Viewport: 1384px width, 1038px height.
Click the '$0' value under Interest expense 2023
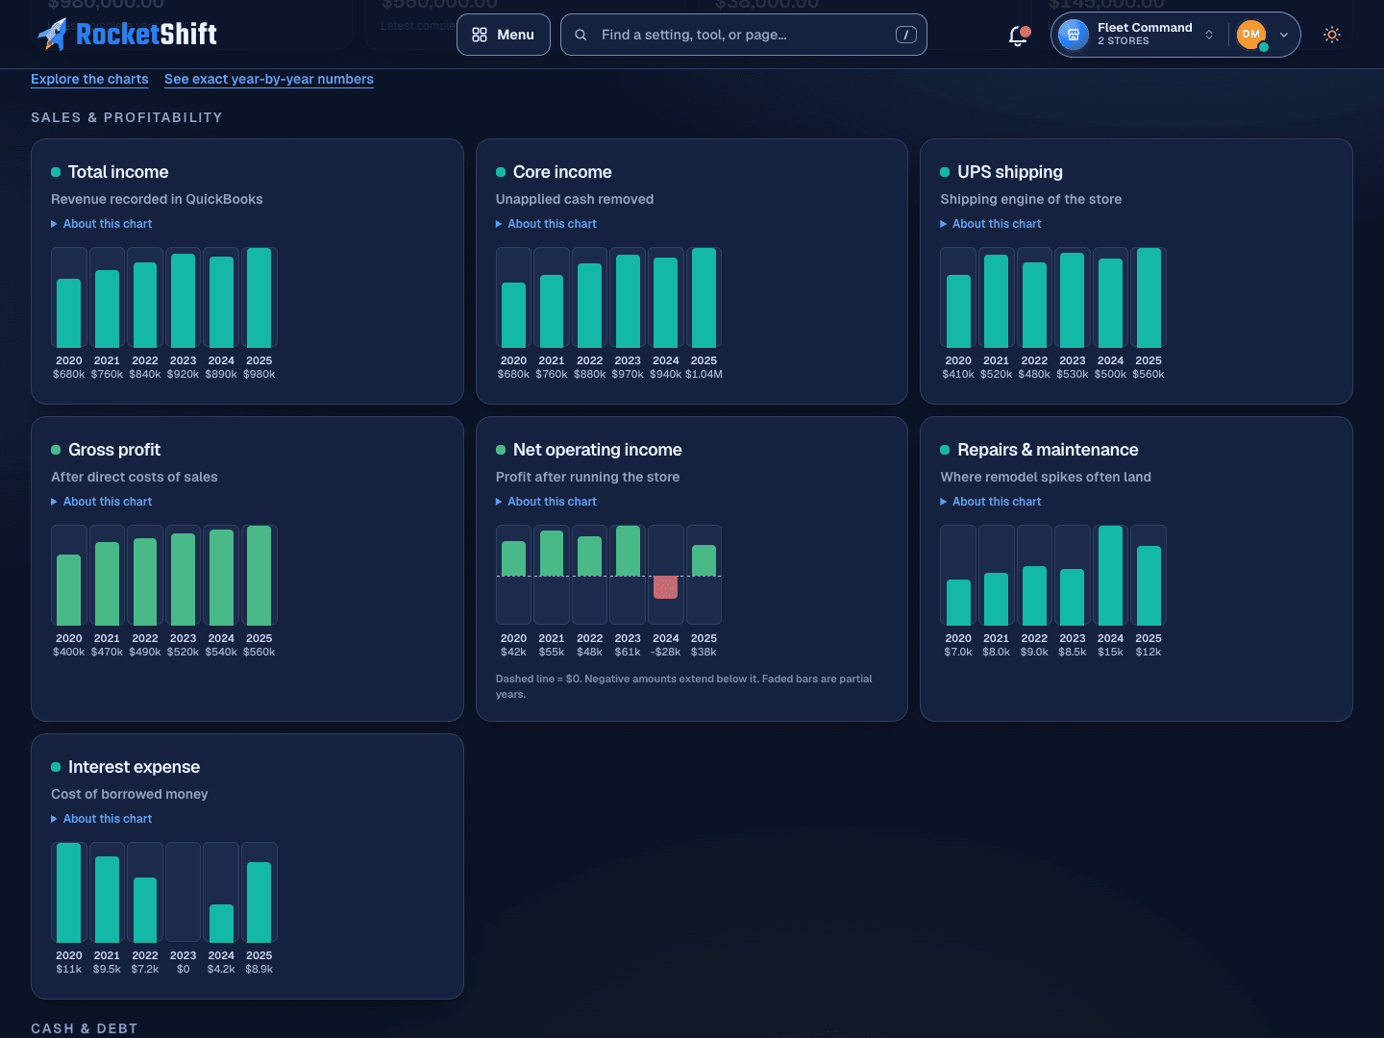click(x=184, y=970)
